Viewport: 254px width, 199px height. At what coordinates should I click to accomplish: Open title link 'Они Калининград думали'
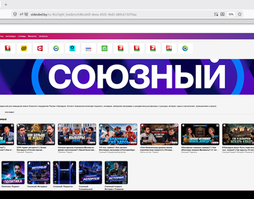(157, 149)
